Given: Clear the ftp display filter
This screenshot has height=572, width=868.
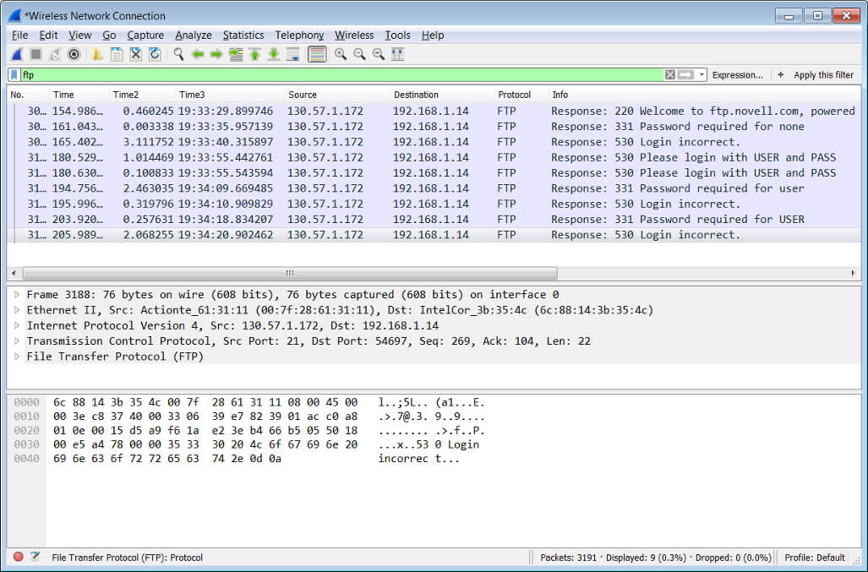Looking at the screenshot, I should (x=670, y=75).
